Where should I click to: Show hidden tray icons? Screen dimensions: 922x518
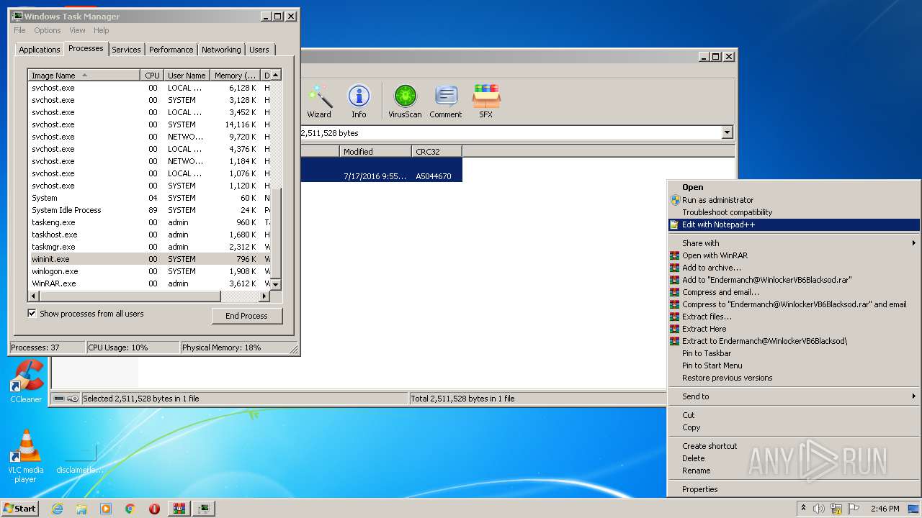(804, 509)
